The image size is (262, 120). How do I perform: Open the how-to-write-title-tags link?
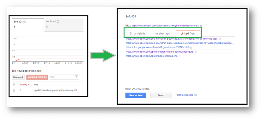(172, 39)
